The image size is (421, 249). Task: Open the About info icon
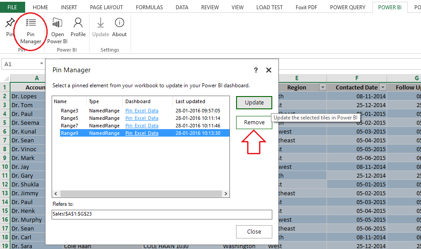[119, 27]
